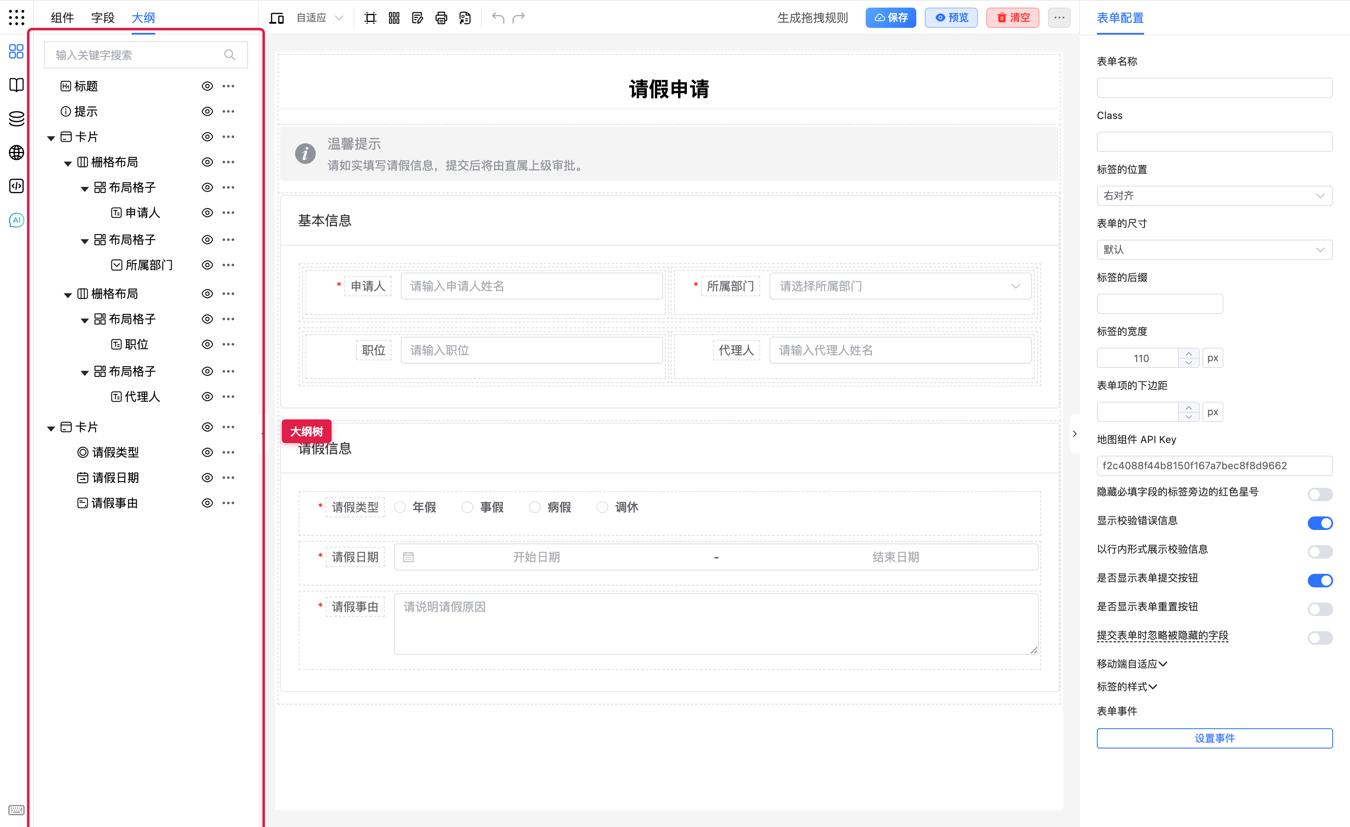The width and height of the screenshot is (1350, 827).
Task: Click the globe language sidebar icon
Action: (16, 152)
